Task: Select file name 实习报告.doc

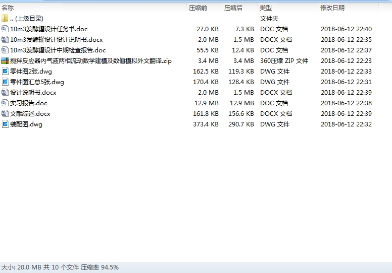Action: (28, 103)
